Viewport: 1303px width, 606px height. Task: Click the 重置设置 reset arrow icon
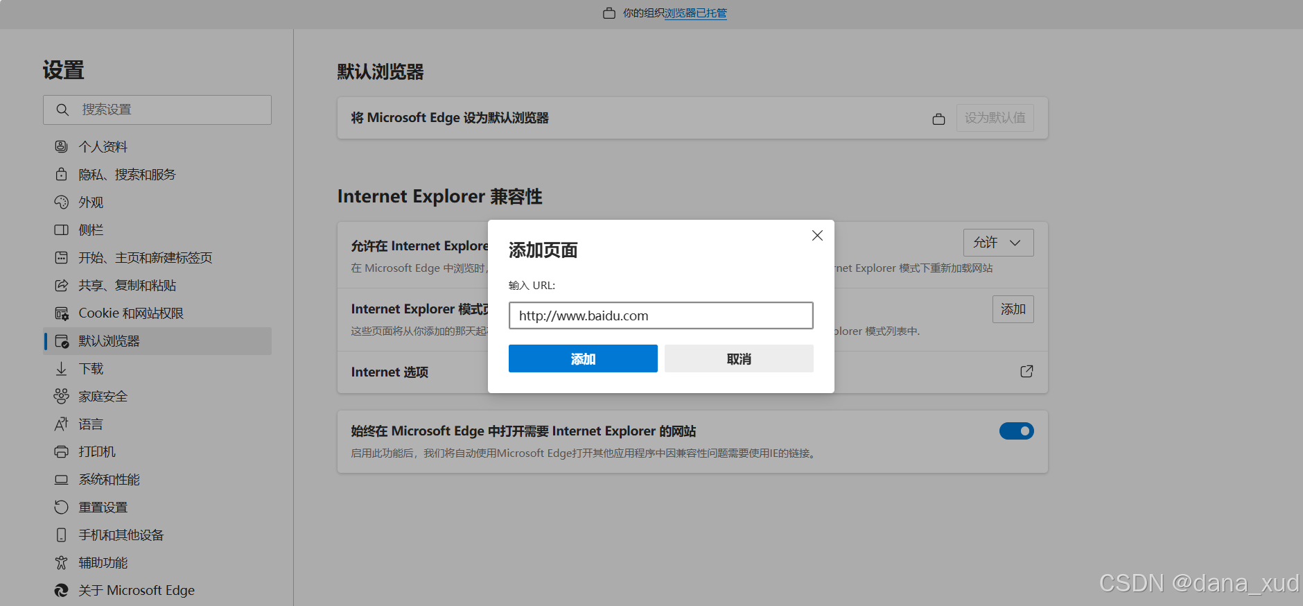62,507
